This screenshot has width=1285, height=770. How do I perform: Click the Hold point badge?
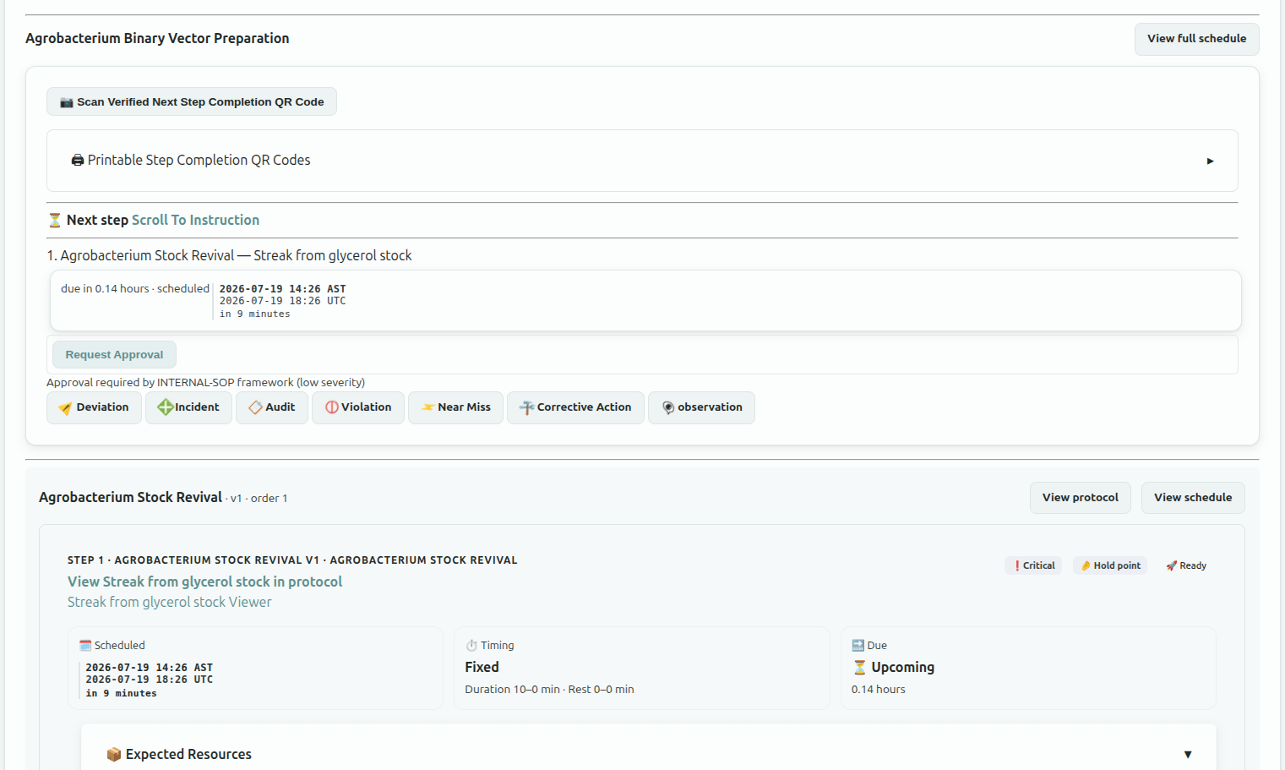pyautogui.click(x=1110, y=565)
